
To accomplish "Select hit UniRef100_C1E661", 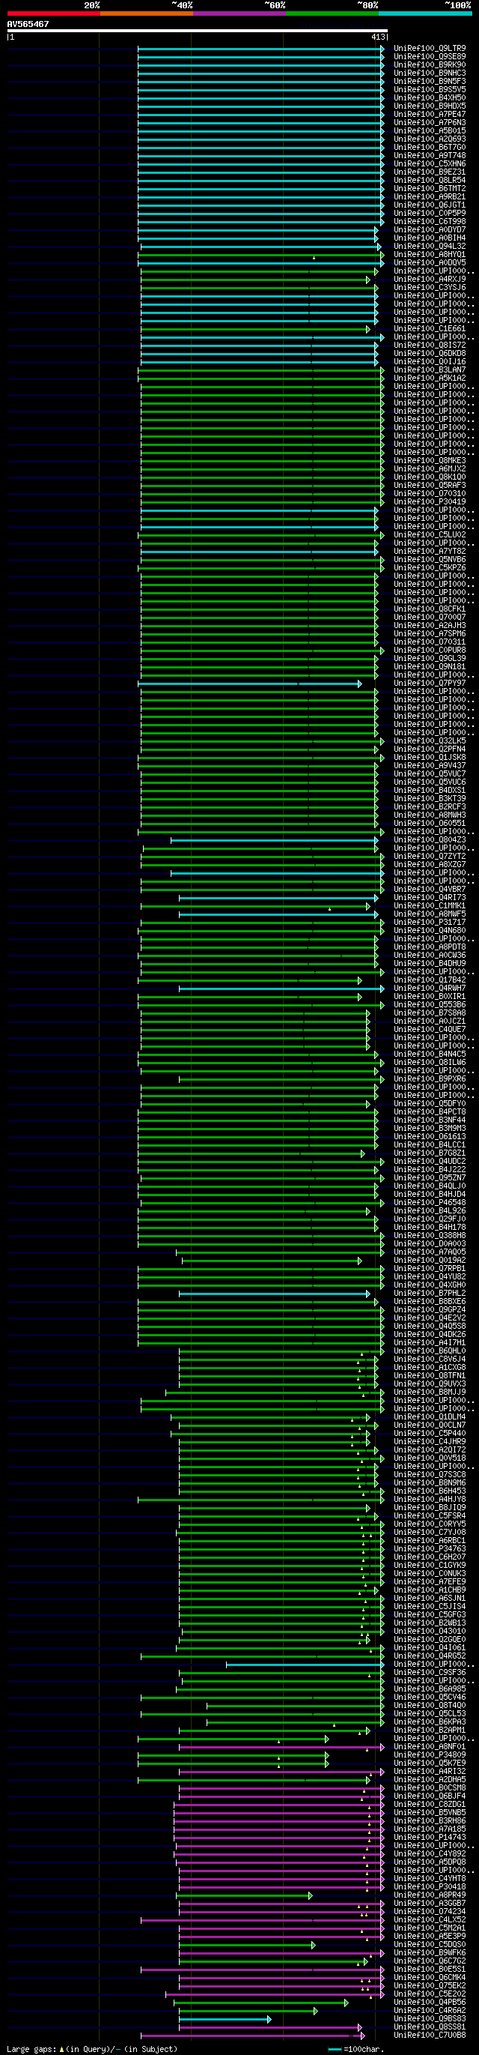I will coord(430,329).
